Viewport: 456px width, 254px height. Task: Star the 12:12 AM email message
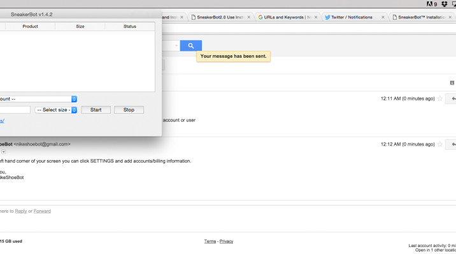click(x=439, y=144)
